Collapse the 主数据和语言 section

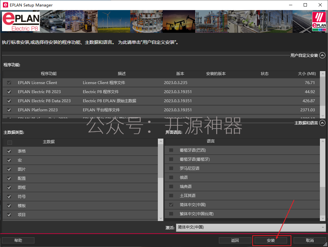pyautogui.click(x=322, y=123)
